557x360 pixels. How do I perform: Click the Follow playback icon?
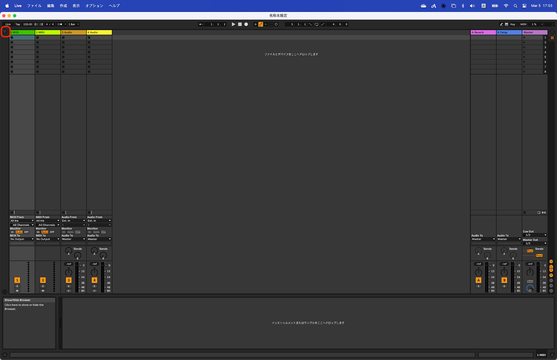click(x=201, y=24)
